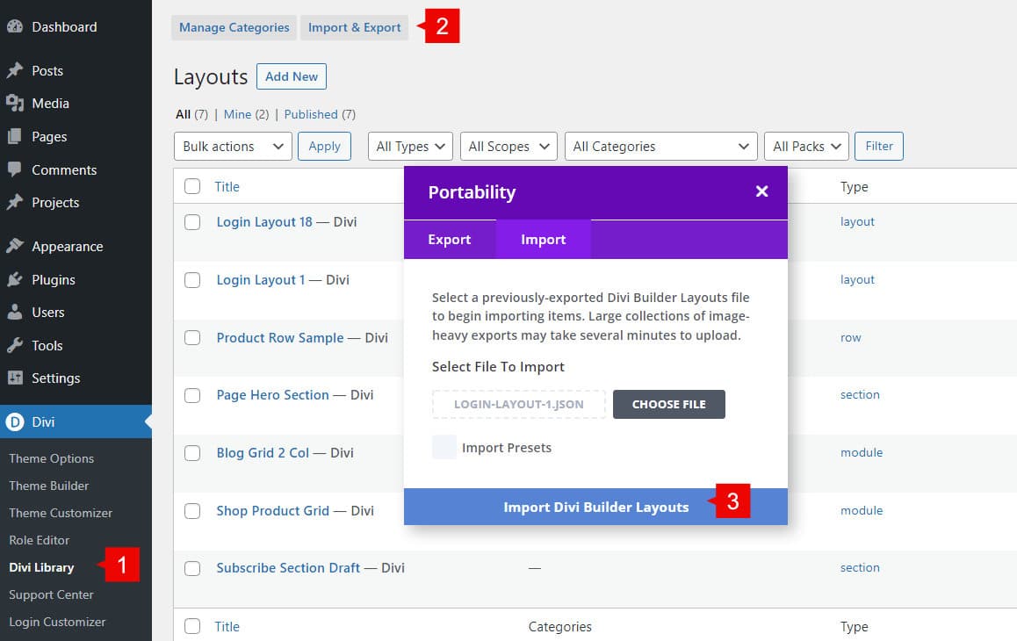
Task: Select the Subscribe Section Draft row checkbox
Action: [192, 568]
